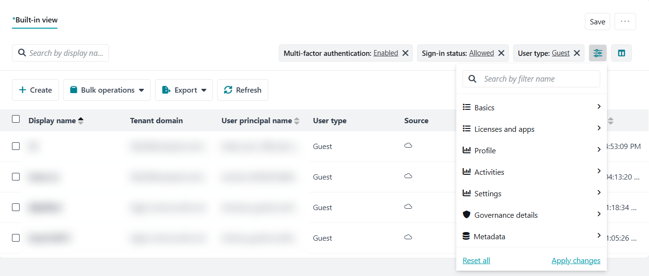Select the Built-in view tab

(x=35, y=20)
